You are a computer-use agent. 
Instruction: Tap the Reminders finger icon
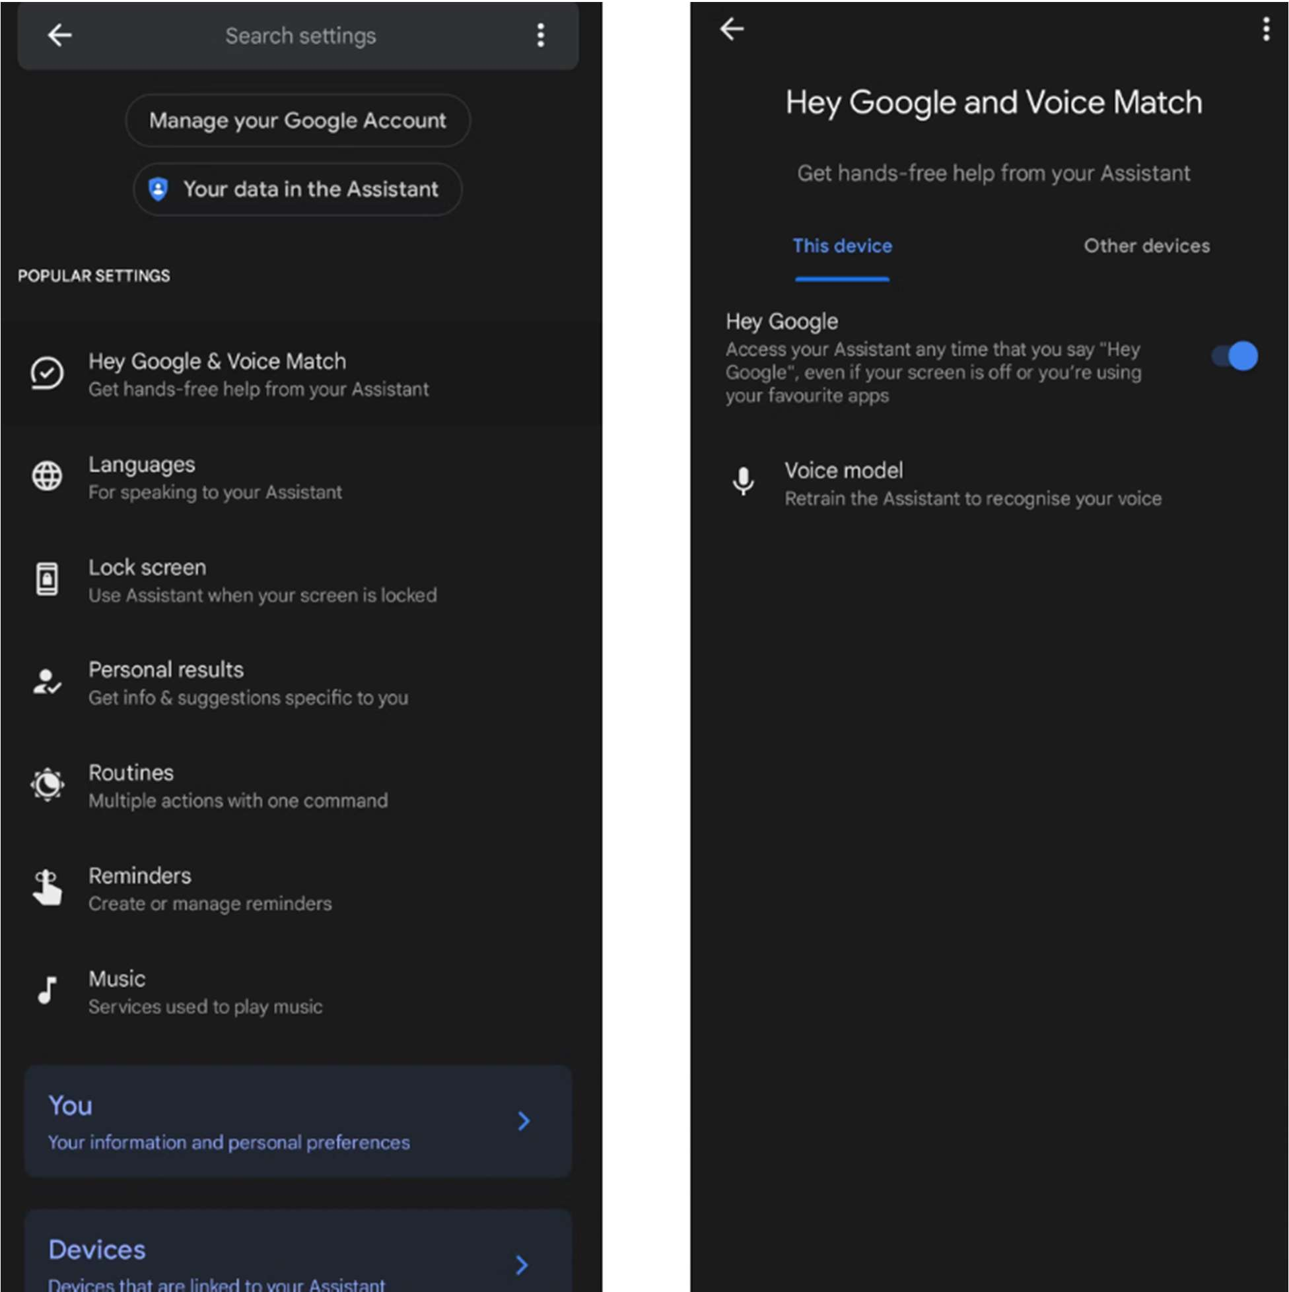47,888
